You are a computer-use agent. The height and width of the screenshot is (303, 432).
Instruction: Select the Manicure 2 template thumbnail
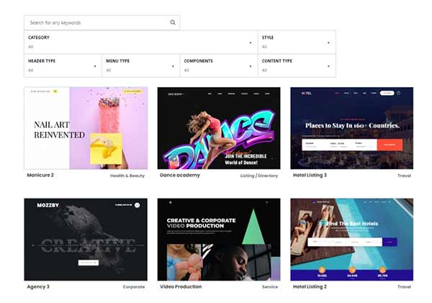[x=86, y=128]
